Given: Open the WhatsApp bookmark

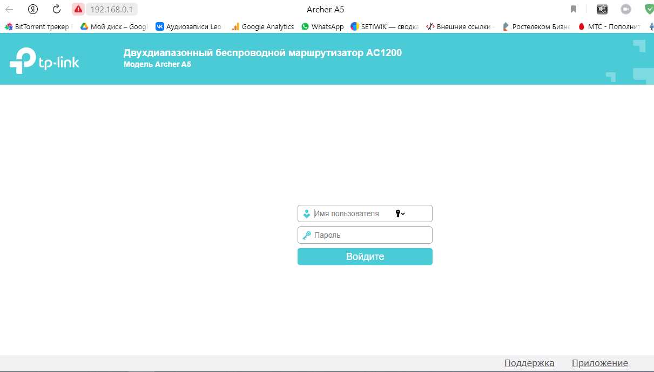Looking at the screenshot, I should (x=322, y=26).
